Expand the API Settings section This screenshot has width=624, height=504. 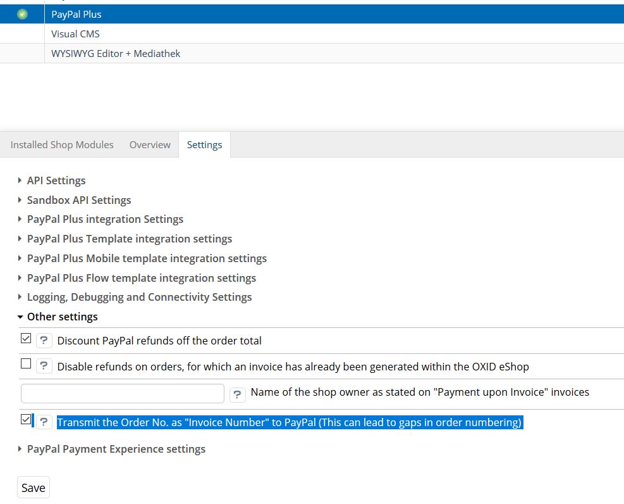tap(56, 180)
